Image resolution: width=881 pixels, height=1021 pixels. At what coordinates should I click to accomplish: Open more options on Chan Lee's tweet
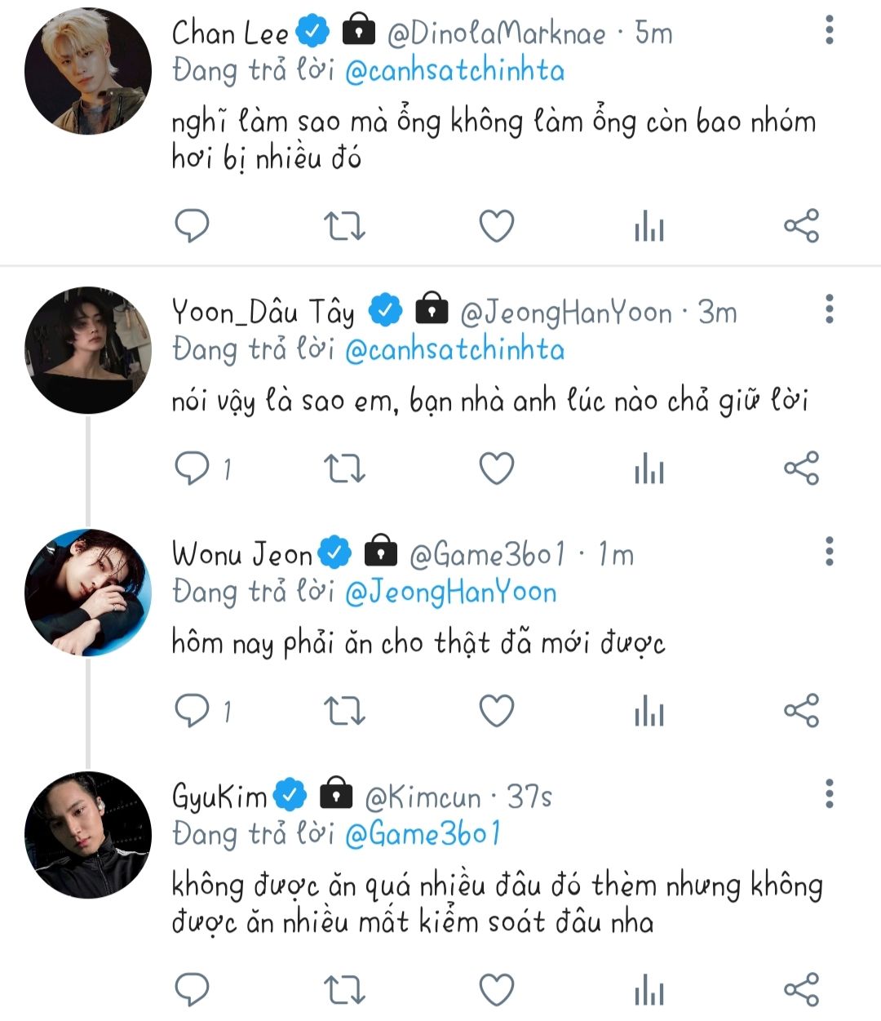[x=829, y=31]
